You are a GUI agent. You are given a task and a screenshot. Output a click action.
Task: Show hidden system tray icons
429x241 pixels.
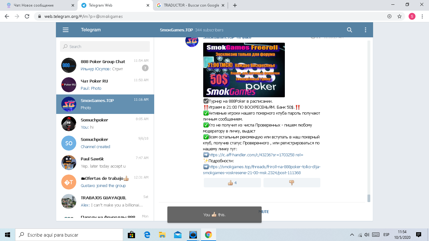coord(352,235)
